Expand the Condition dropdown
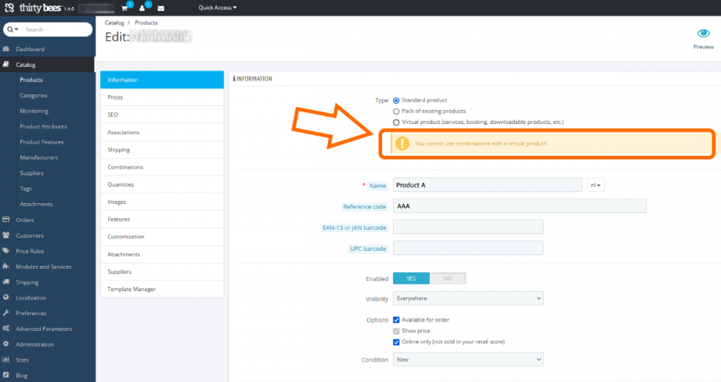Image resolution: width=721 pixels, height=382 pixels. pos(468,360)
